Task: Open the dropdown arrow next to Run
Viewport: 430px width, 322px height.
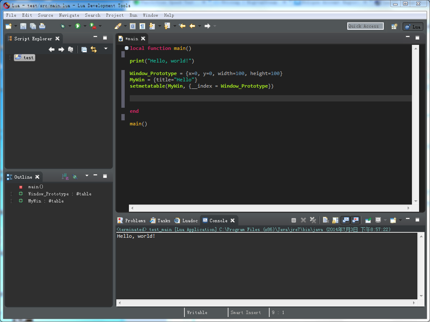Action: [x=84, y=26]
